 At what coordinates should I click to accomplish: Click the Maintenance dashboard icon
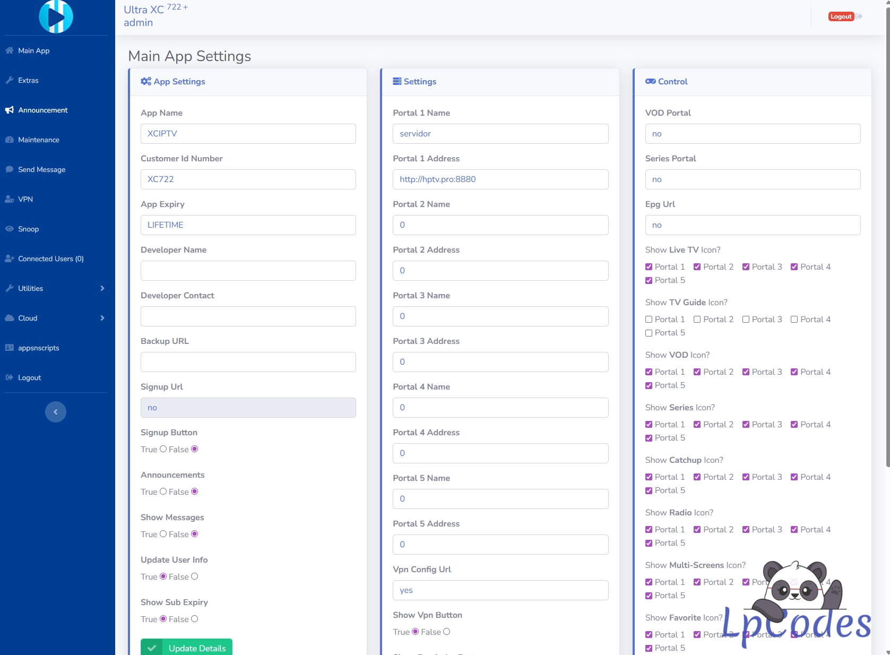[10, 140]
